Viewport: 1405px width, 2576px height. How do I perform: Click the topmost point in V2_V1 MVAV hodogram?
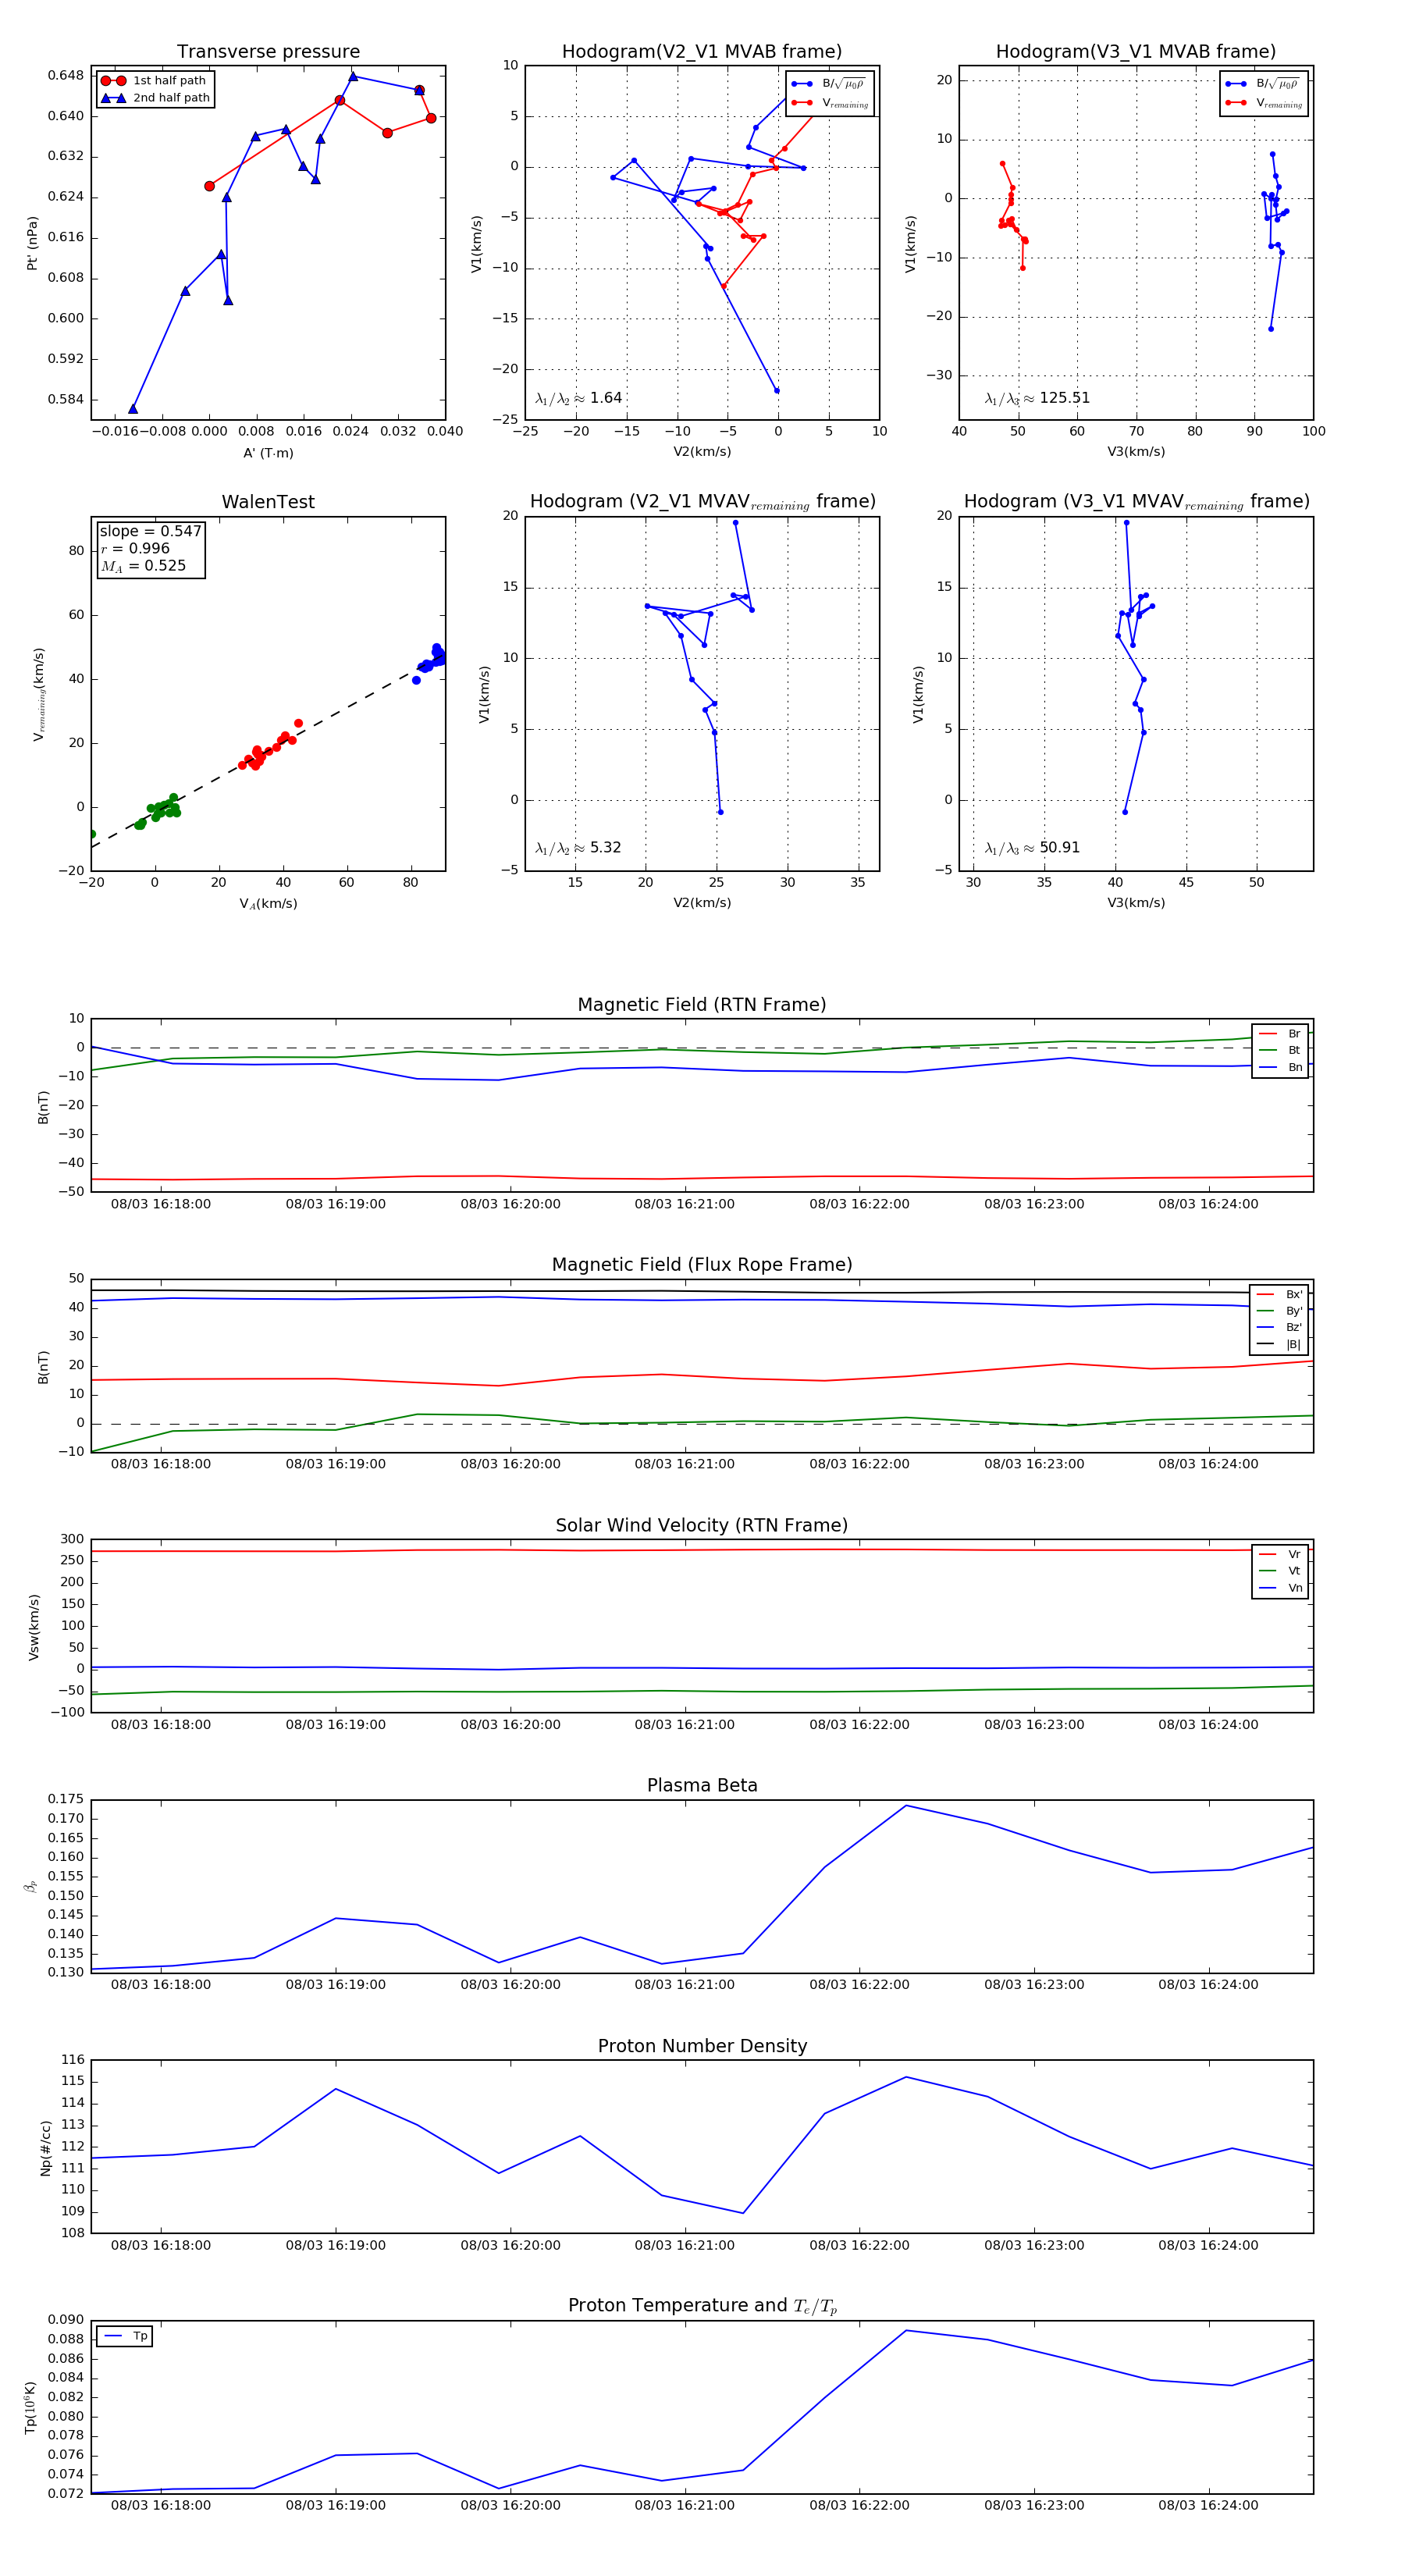pyautogui.click(x=735, y=523)
